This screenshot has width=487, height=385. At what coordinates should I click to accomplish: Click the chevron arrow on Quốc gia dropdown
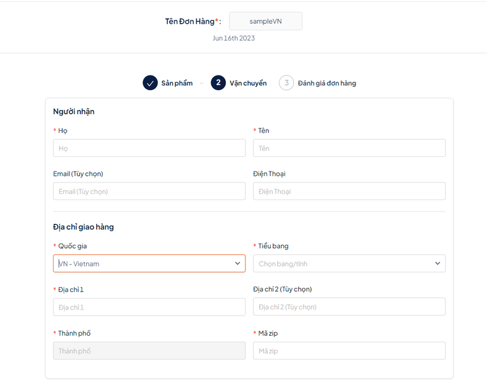237,263
